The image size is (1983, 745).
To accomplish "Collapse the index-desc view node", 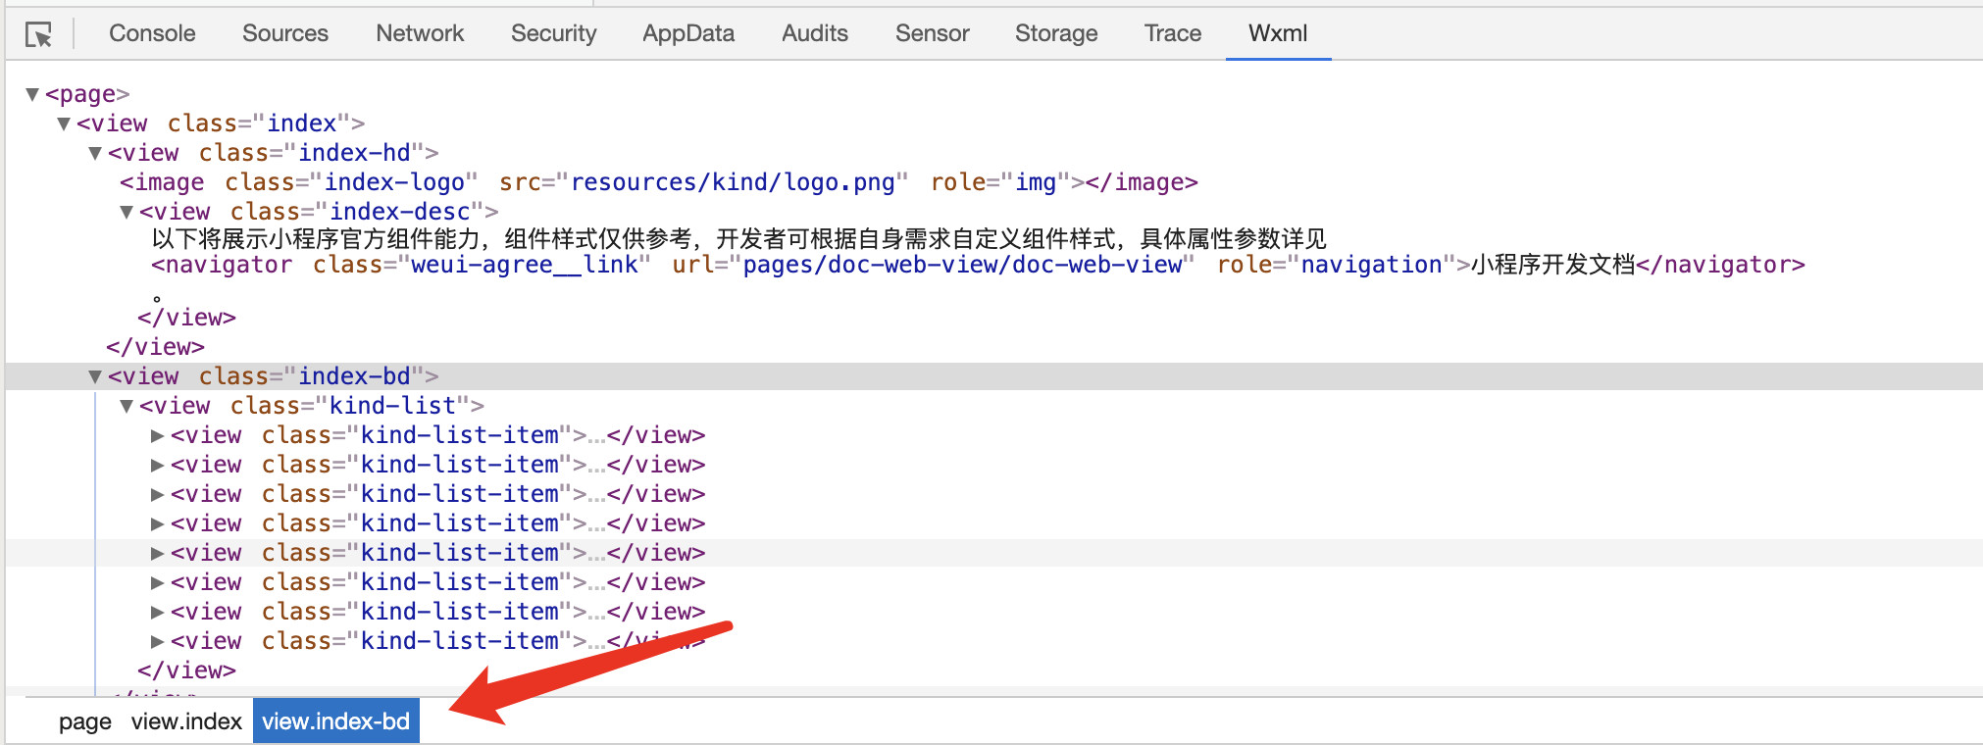I will pos(127,212).
